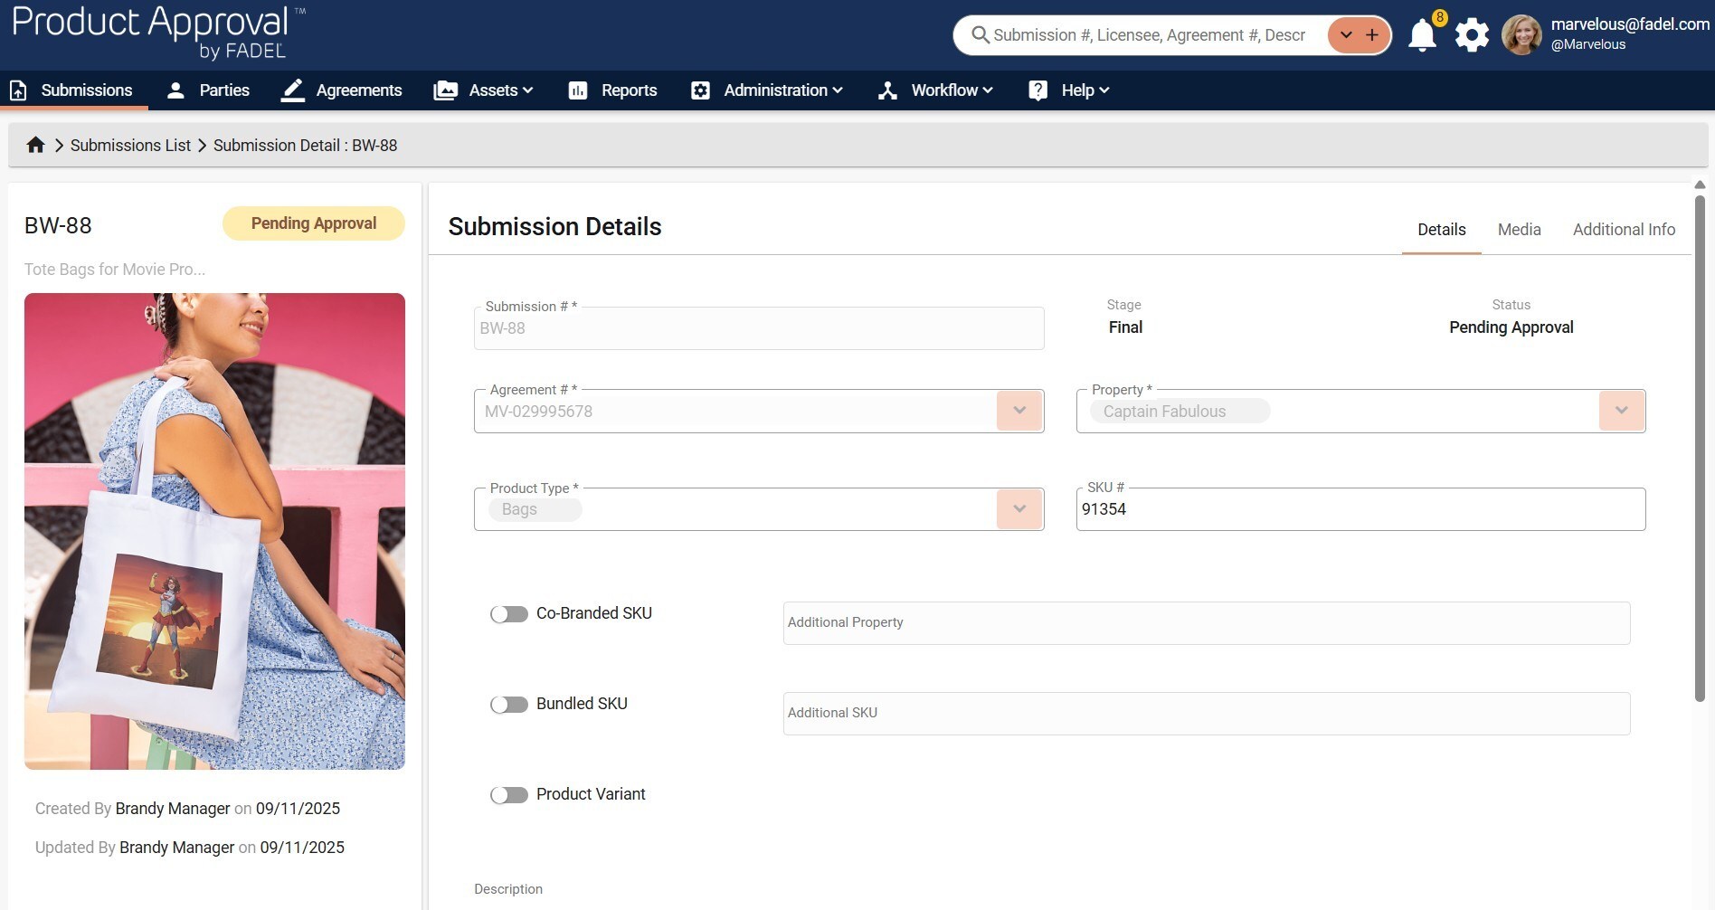Click the Agreements pen icon
The width and height of the screenshot is (1715, 910).
[292, 90]
